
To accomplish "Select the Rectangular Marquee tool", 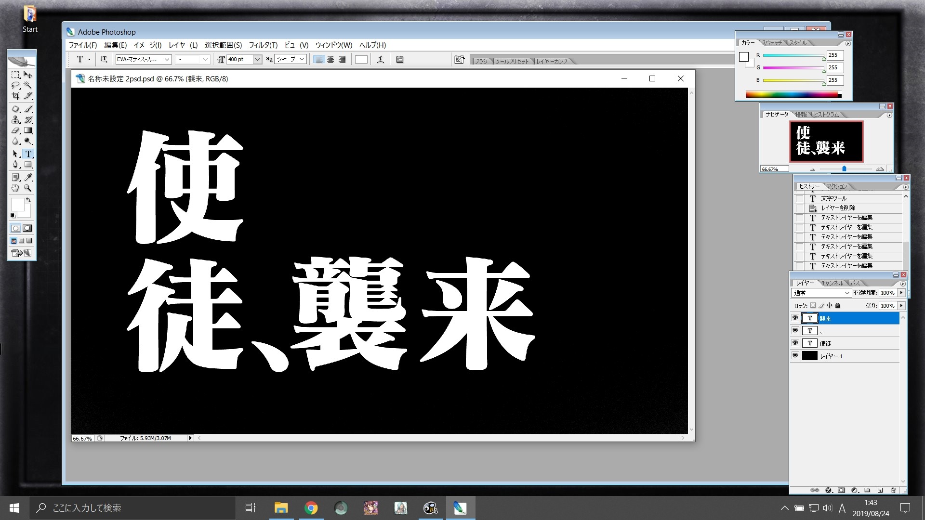I will pos(15,75).
